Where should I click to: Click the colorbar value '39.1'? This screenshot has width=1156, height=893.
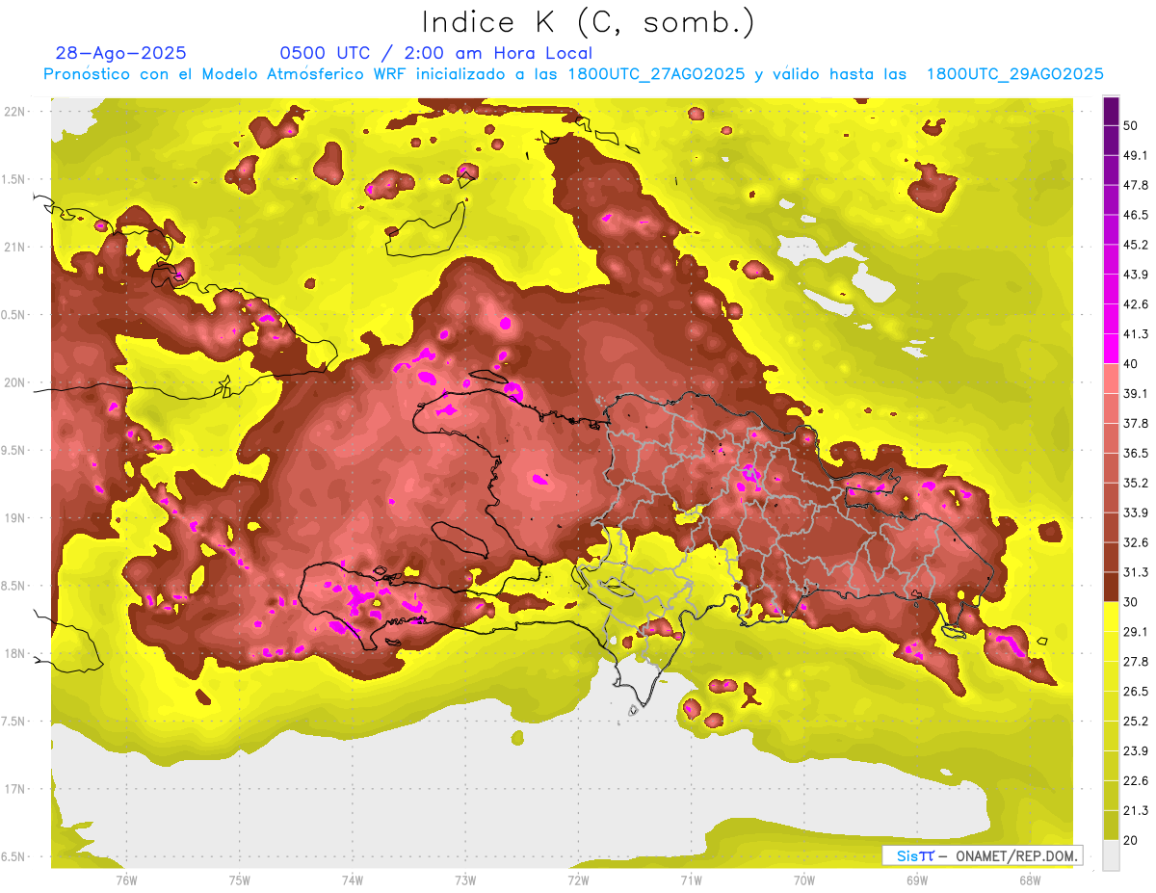pyautogui.click(x=1135, y=394)
